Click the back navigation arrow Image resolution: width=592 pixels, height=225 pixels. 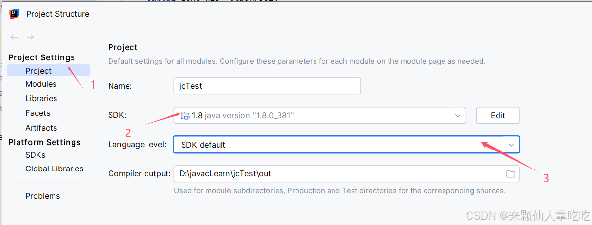[x=14, y=37]
